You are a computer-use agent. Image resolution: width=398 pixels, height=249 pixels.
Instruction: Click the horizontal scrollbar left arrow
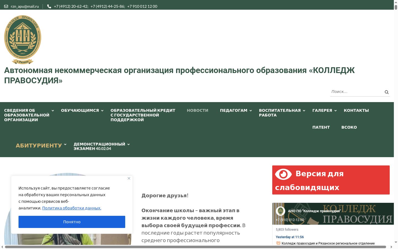pyautogui.click(x=2, y=247)
